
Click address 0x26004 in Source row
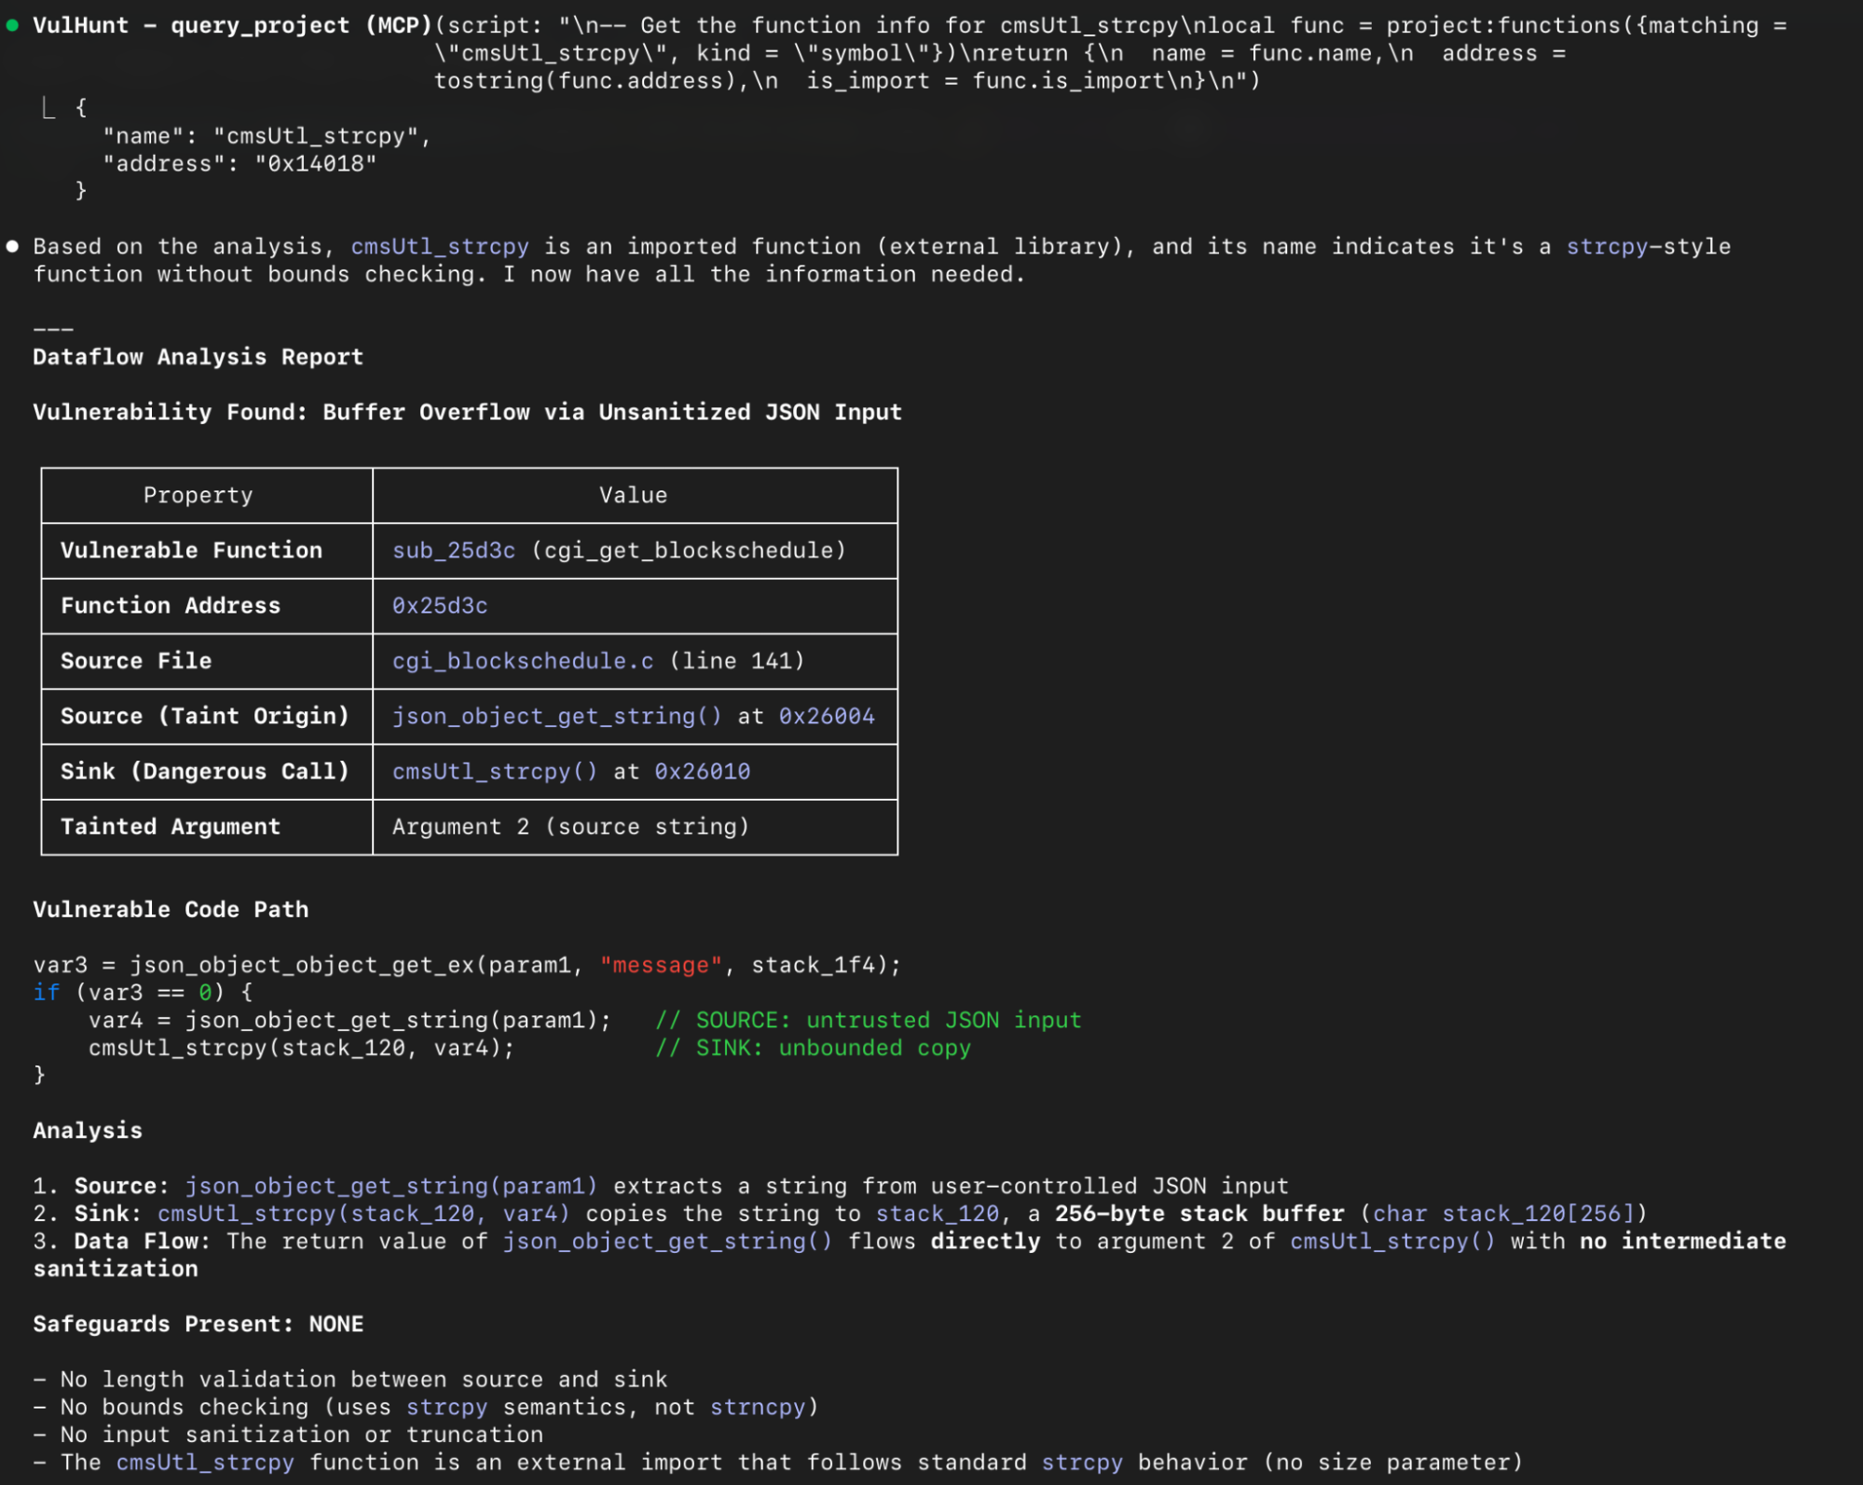tap(827, 716)
